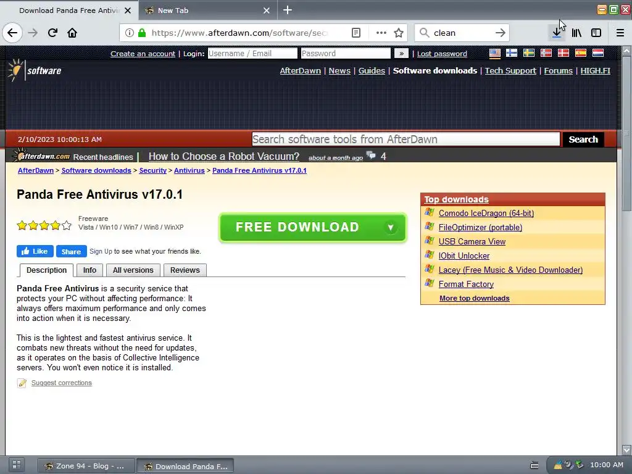Open the How to Choose a Robot Vacuum headline

click(223, 156)
